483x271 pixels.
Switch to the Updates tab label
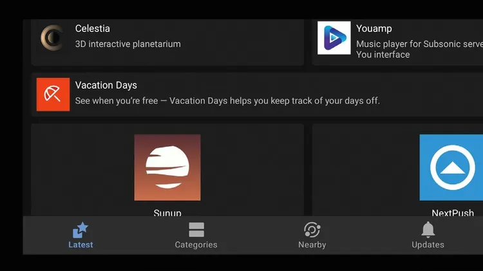[428, 245]
